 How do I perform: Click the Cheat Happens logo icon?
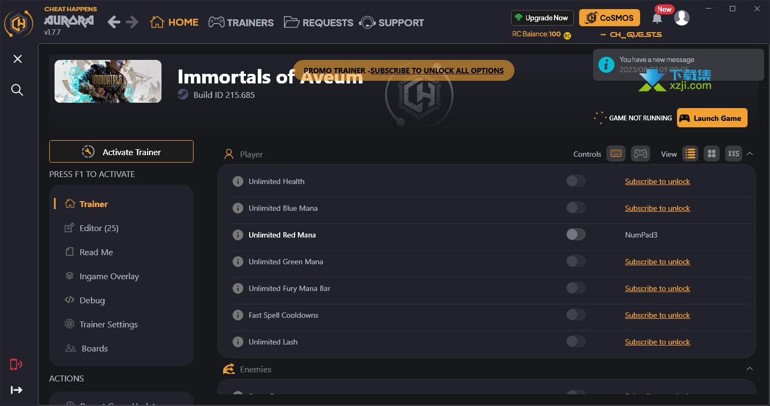click(19, 23)
